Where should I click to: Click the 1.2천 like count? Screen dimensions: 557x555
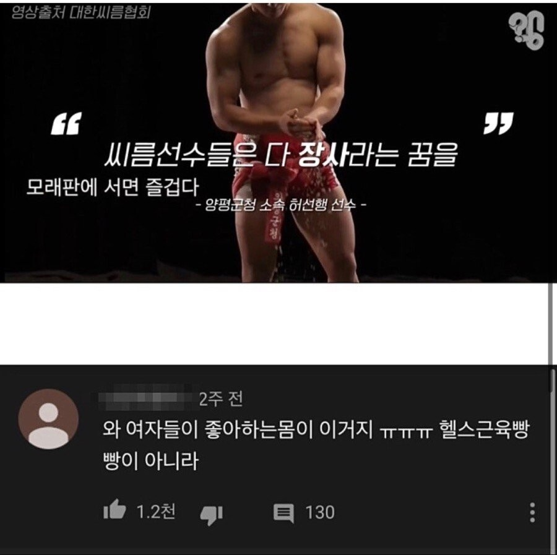point(155,511)
